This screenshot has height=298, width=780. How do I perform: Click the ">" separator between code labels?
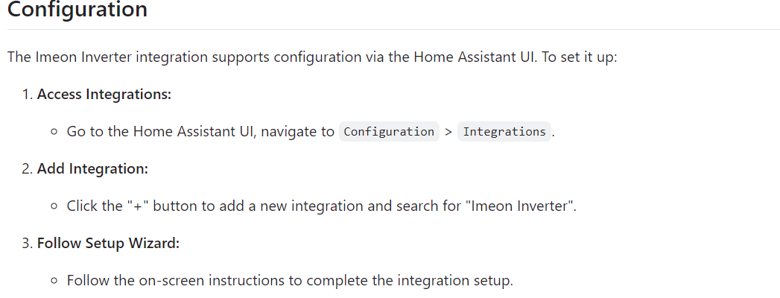click(x=448, y=133)
